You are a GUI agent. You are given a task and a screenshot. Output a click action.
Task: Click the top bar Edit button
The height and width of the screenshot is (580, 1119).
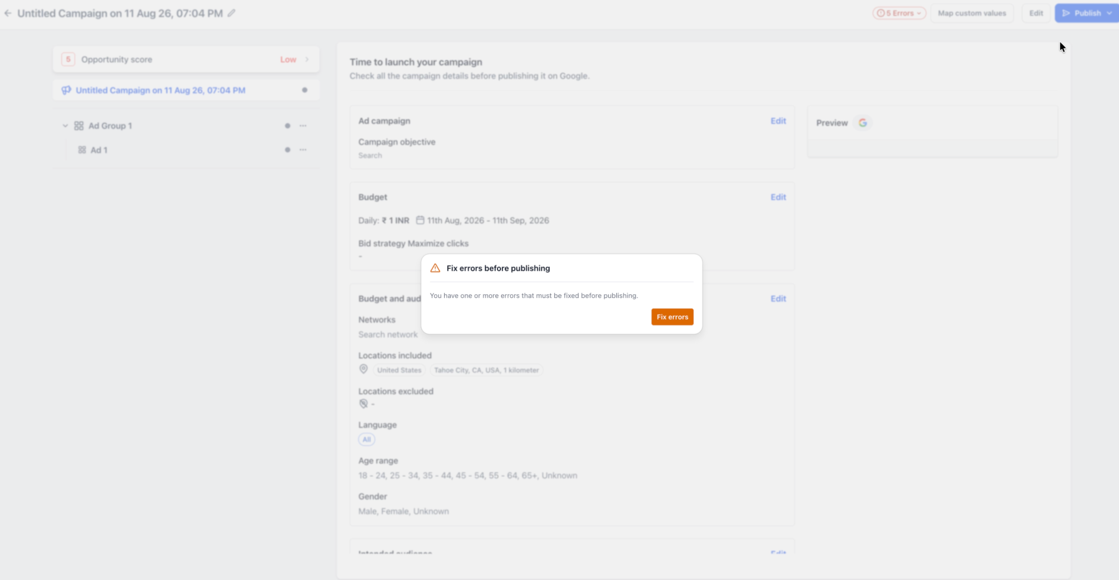(x=1036, y=13)
